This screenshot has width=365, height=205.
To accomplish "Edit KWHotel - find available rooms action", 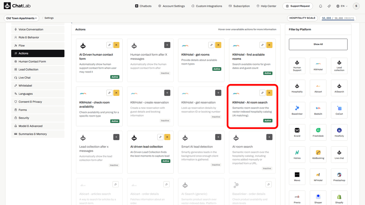I will (x=262, y=45).
